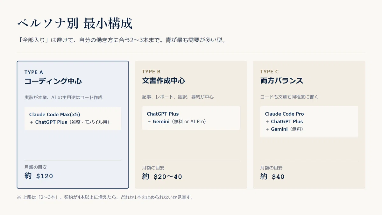This screenshot has width=382, height=215.
Task: Click the TYPE C label
Action: point(269,72)
